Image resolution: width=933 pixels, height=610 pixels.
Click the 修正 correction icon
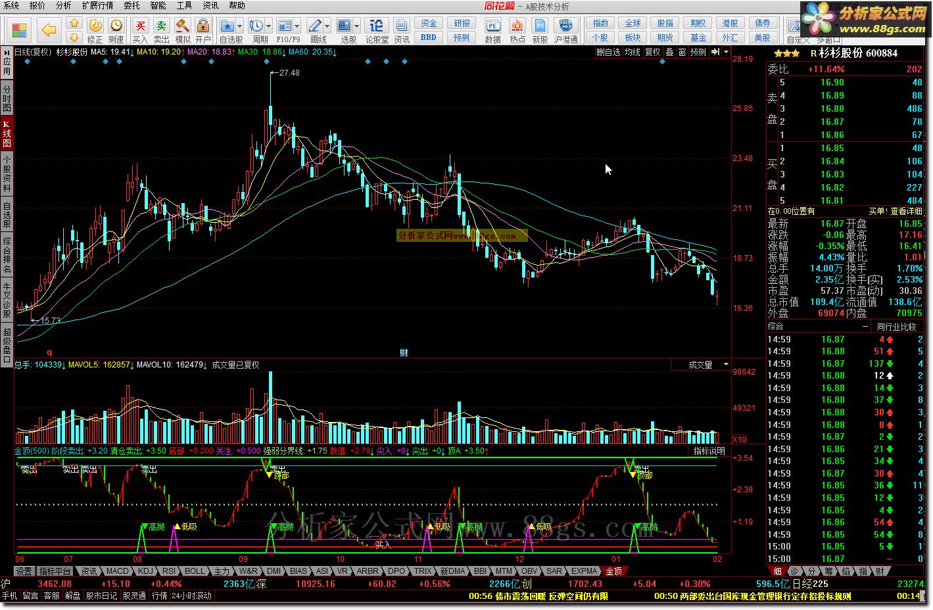(95, 26)
